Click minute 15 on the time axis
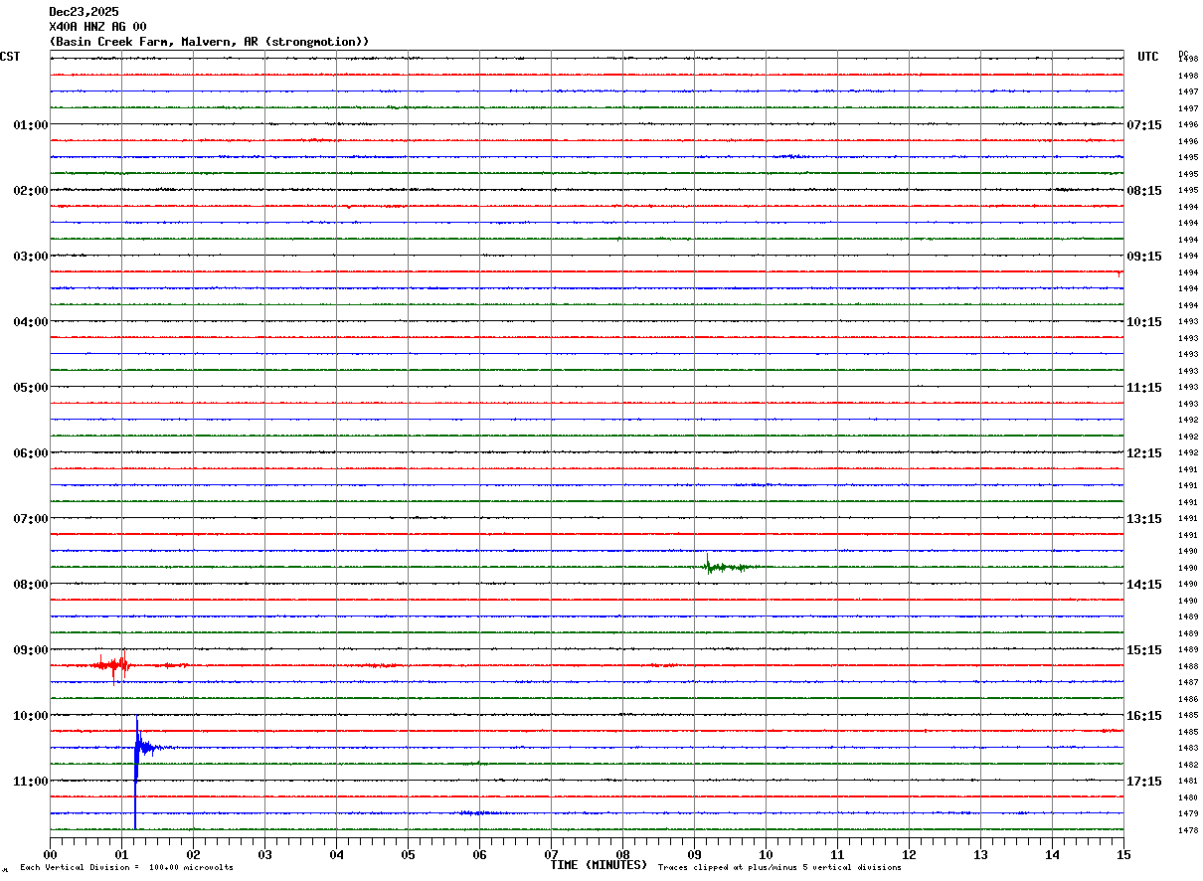 pos(1122,854)
